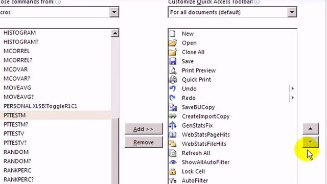327x184 pixels.
Task: Select the Undo arrow icon
Action: click(x=173, y=88)
